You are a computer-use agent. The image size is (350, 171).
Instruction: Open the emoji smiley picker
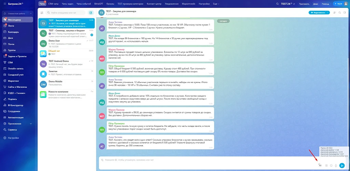[x=331, y=166]
